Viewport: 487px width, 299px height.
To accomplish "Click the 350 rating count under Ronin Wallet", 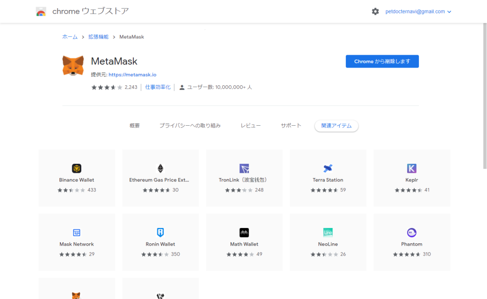I will point(175,254).
